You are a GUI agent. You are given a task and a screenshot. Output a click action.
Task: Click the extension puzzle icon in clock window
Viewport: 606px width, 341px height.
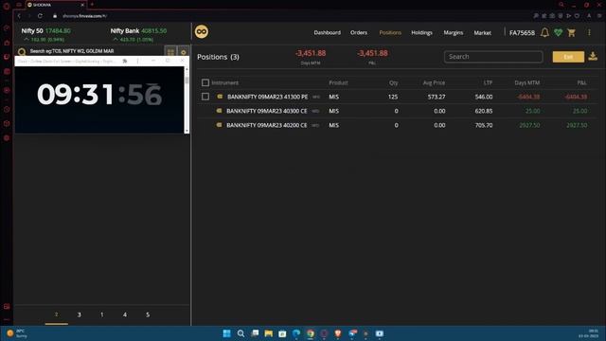125,61
